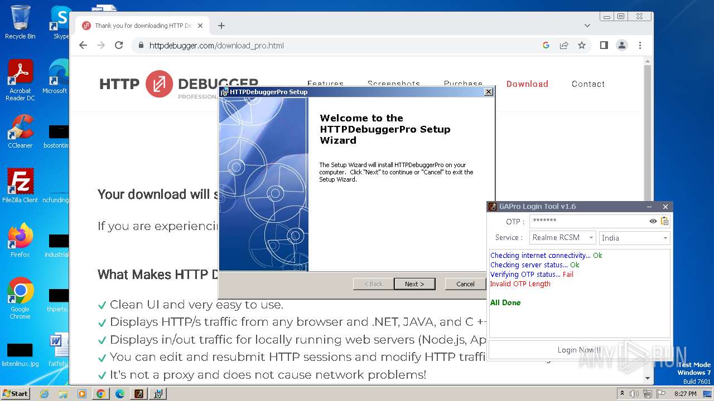Open Internet Explorer in the taskbar
714x401 pixels.
(45, 394)
